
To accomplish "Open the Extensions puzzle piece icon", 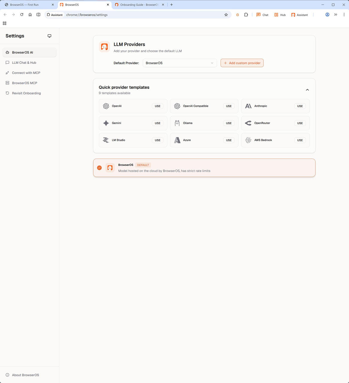I will pos(246,15).
